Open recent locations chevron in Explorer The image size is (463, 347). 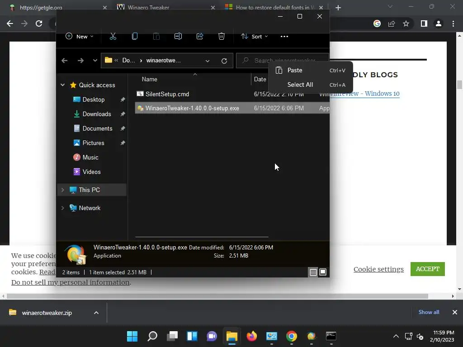(x=95, y=61)
